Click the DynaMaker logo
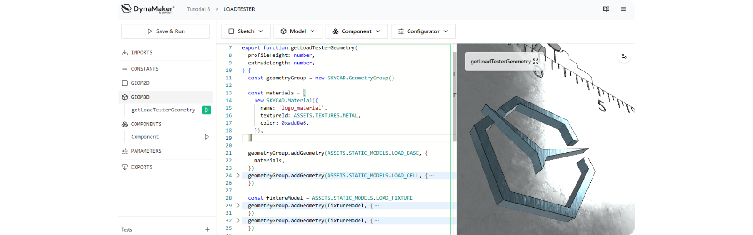753x235 pixels. pos(148,9)
